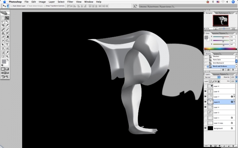Show Layer 2 visibility eye
The height and width of the screenshot is (148, 238).
point(205,86)
